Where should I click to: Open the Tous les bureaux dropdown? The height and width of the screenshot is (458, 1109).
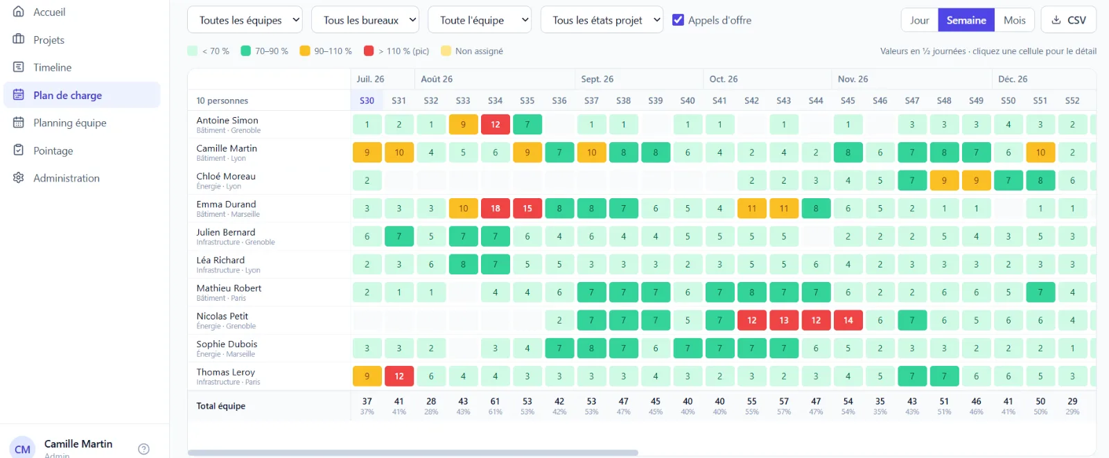tap(365, 20)
